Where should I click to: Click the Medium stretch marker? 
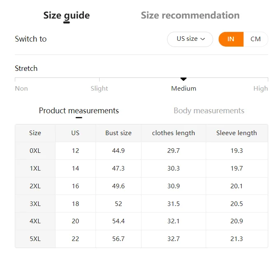tap(183, 79)
